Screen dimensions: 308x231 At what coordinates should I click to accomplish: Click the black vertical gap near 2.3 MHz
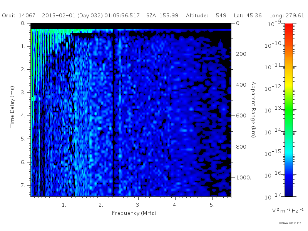click(x=113, y=112)
